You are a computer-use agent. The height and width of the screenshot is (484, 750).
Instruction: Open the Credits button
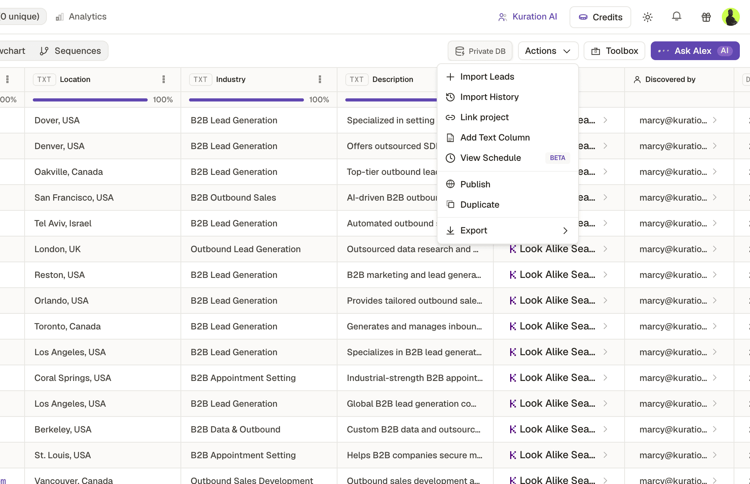(600, 17)
